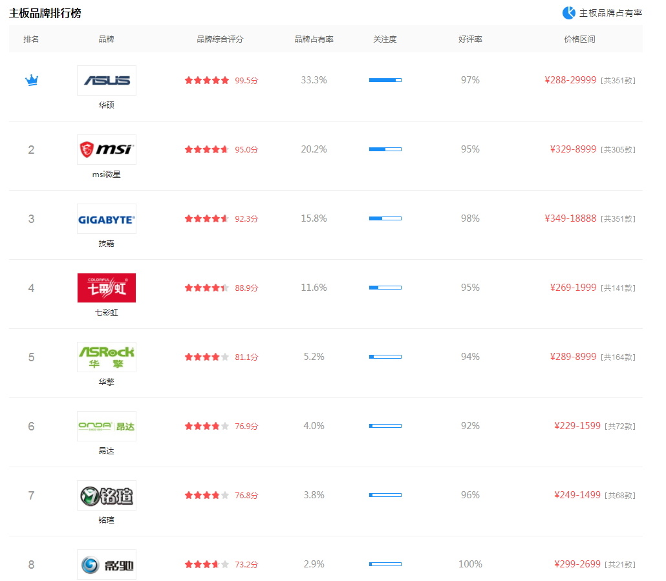Click the MSI brand logo

107,149
